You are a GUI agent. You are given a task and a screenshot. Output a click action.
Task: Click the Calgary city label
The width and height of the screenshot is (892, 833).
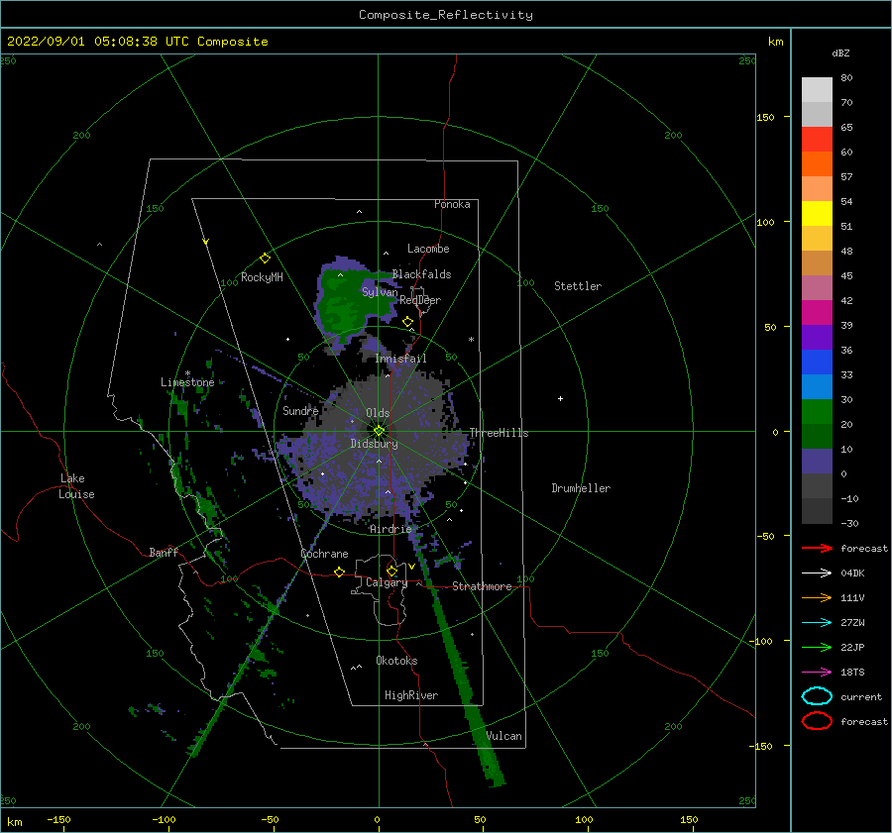pyautogui.click(x=387, y=582)
